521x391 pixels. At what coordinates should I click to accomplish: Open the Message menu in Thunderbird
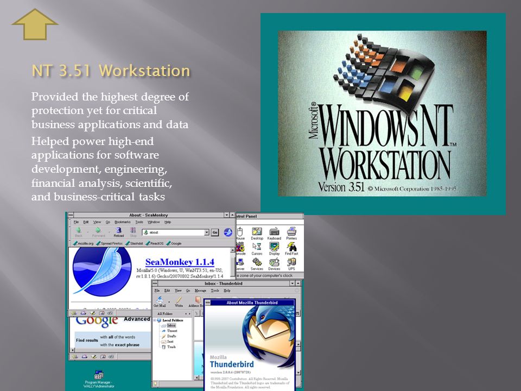coord(200,290)
